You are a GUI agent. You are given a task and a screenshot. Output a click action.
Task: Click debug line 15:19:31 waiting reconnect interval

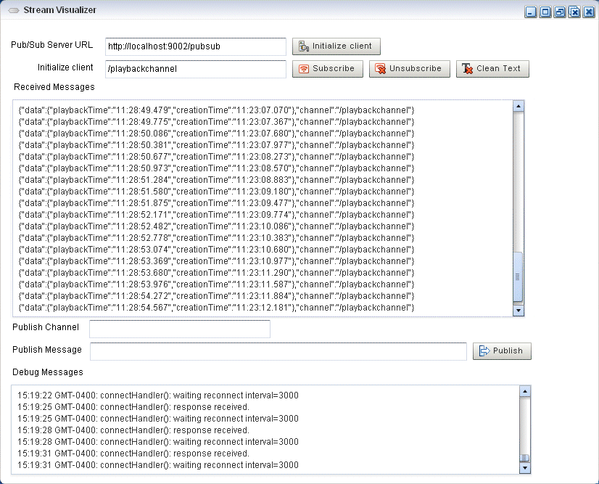158,465
